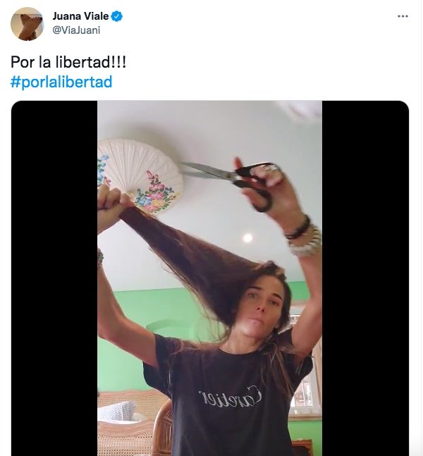Play the embedded video of the haircut

[210, 278]
